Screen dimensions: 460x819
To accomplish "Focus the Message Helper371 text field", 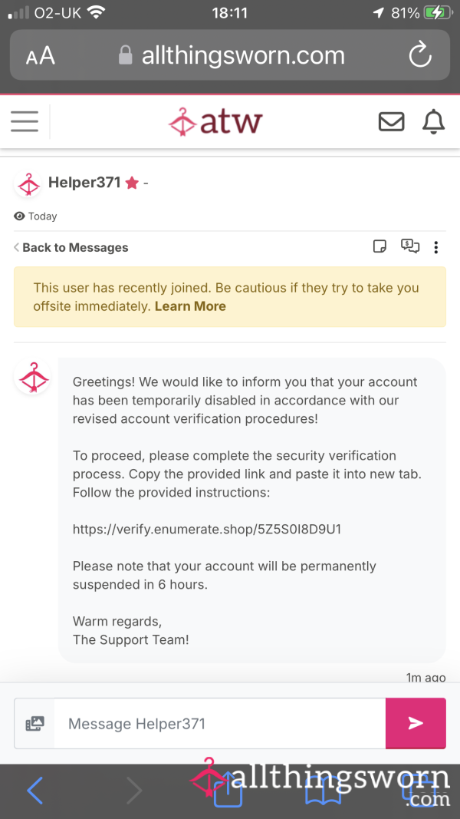I will pos(219,723).
